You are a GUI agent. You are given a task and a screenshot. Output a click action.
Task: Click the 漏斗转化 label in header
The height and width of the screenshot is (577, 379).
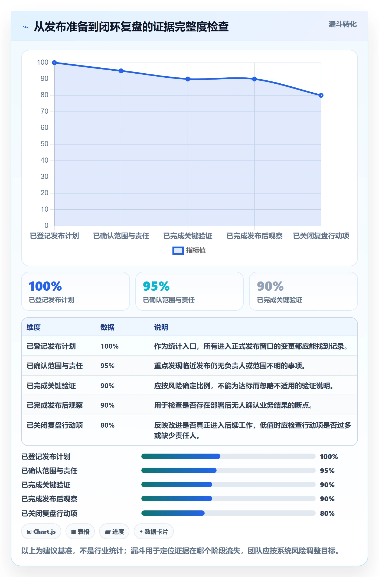coord(342,24)
